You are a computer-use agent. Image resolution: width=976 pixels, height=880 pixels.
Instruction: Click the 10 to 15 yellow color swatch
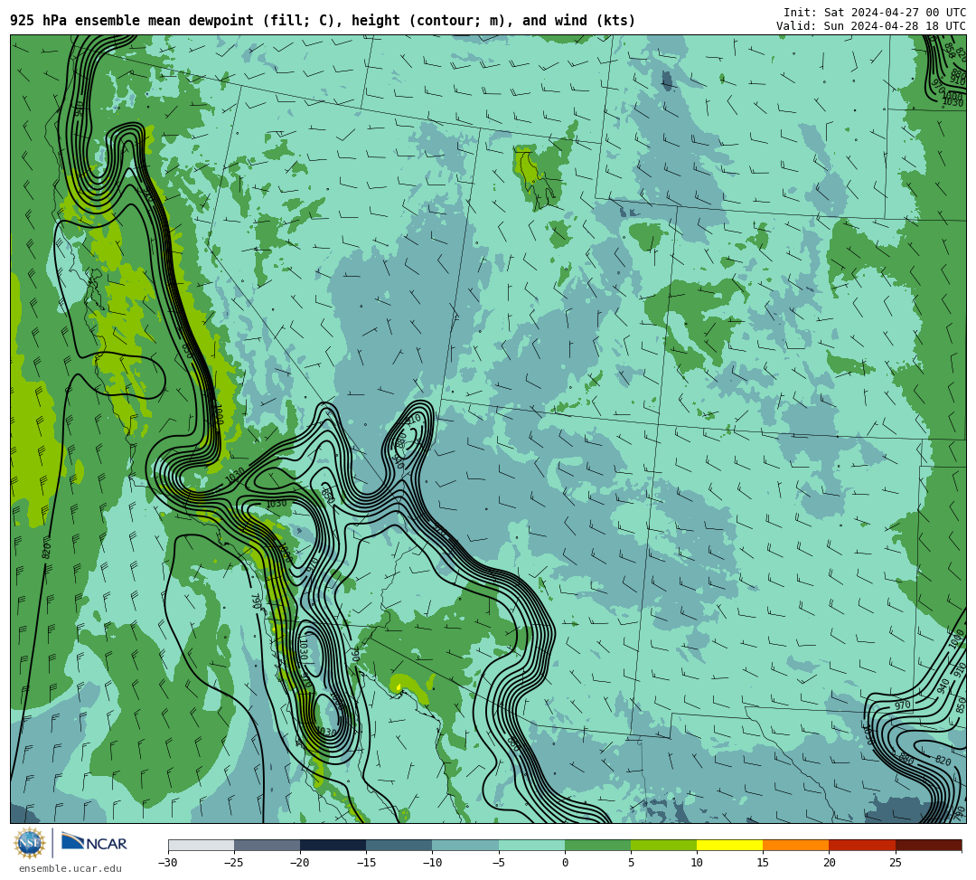click(729, 845)
